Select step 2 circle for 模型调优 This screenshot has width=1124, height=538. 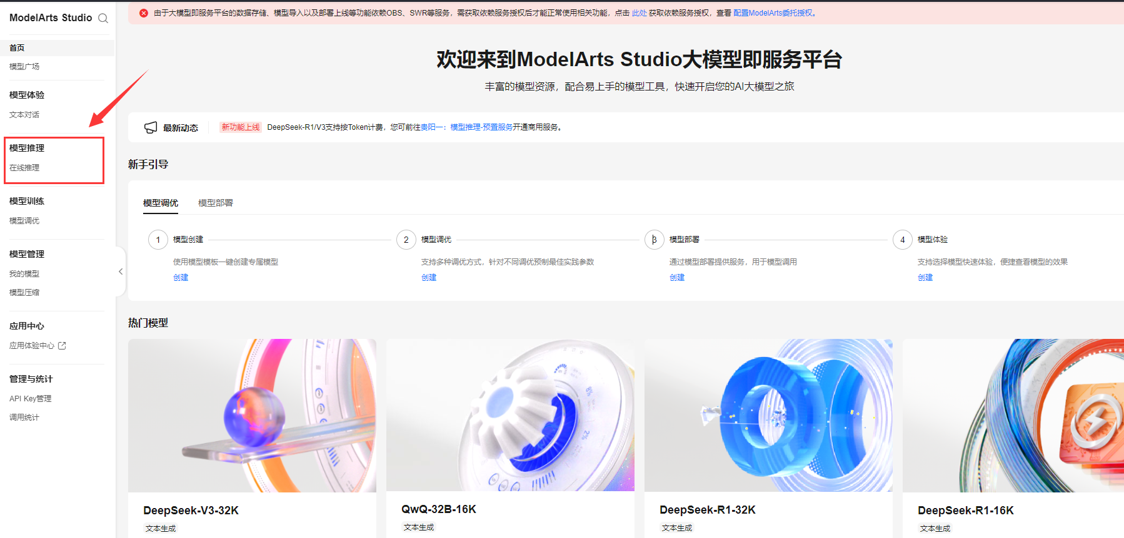tap(406, 240)
